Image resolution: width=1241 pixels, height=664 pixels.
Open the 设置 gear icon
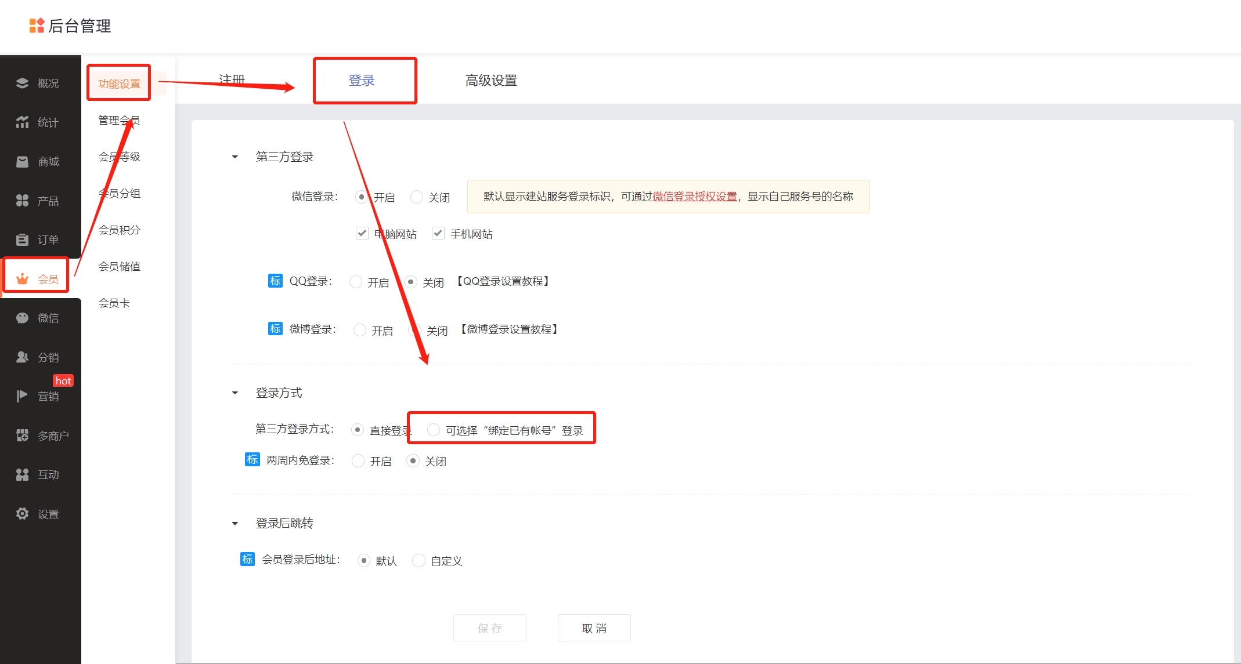(x=22, y=514)
